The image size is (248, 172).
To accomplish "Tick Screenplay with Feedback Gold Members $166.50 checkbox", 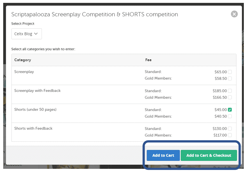I will click(x=230, y=97).
